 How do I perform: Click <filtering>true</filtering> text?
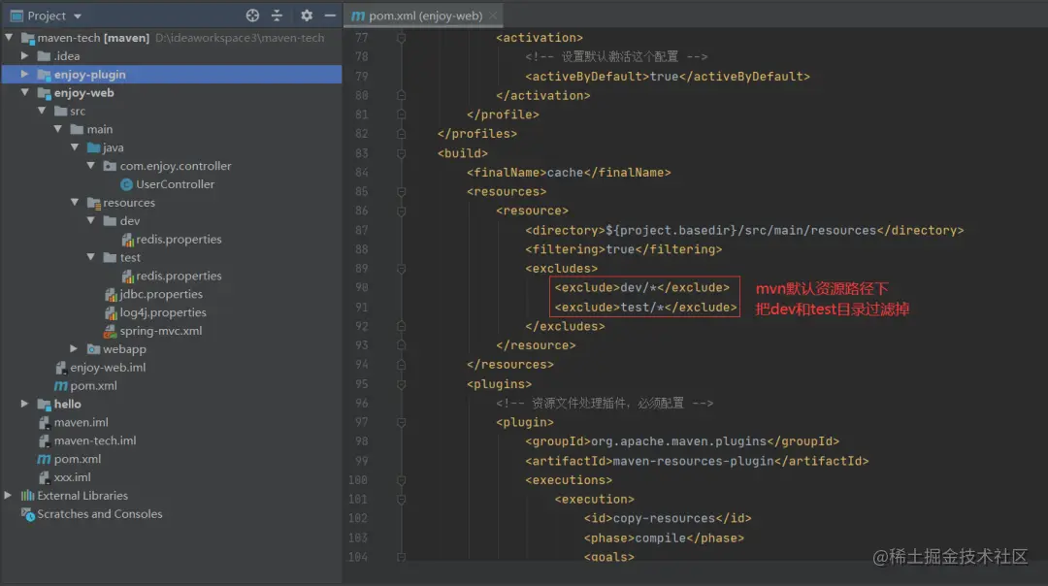(624, 249)
